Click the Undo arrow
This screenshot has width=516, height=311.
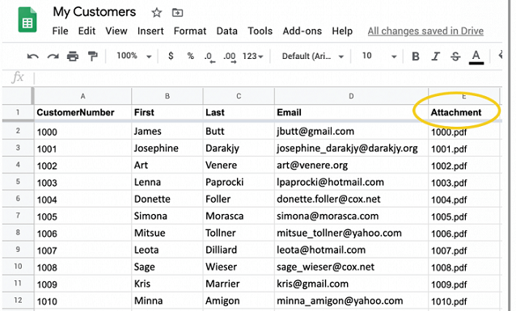(33, 57)
